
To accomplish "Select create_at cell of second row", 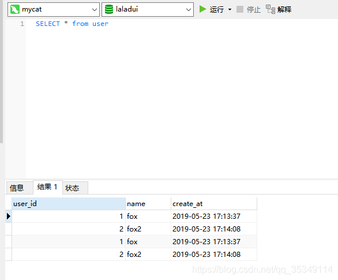I will [214, 229].
